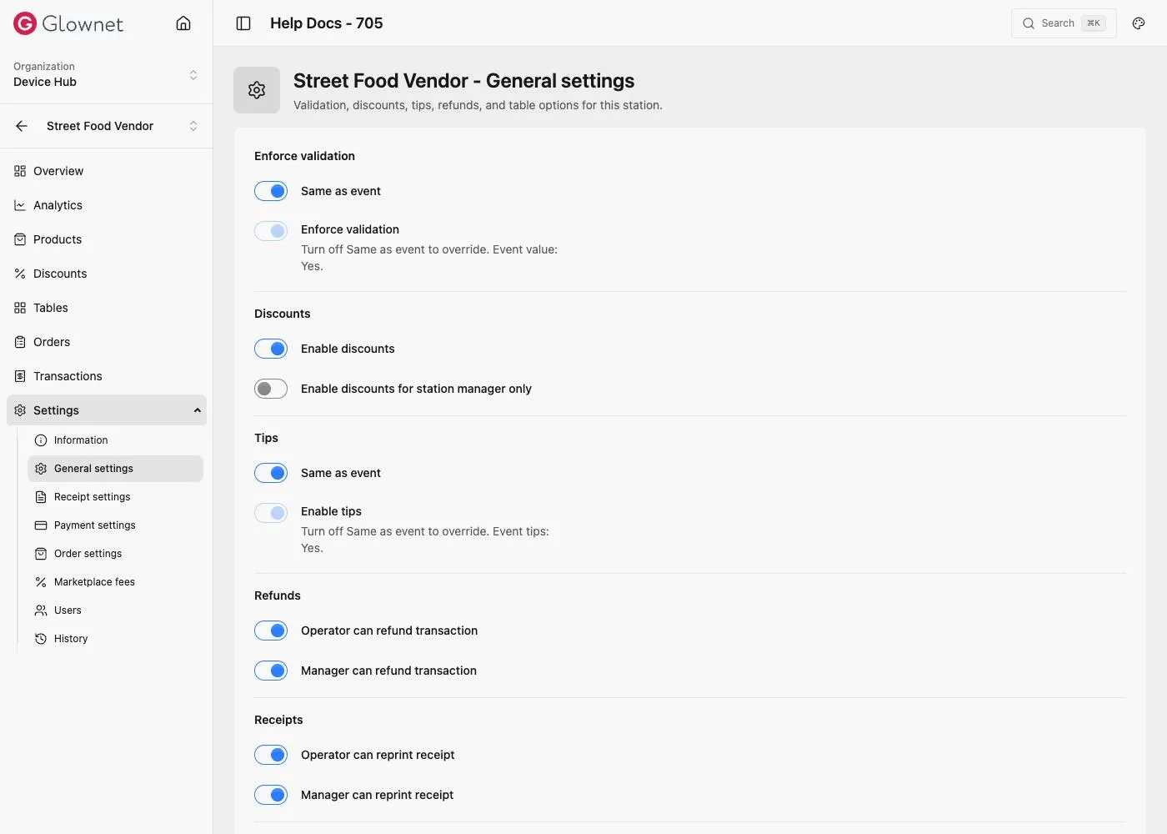Collapse the Settings menu section
This screenshot has width=1167, height=834.
107,410
